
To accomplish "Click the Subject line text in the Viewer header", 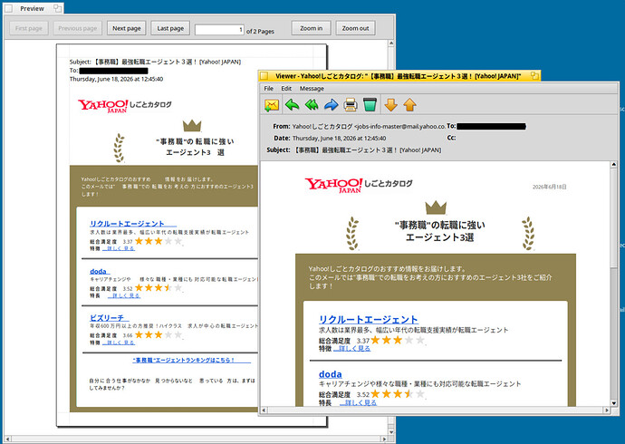I will (368, 150).
